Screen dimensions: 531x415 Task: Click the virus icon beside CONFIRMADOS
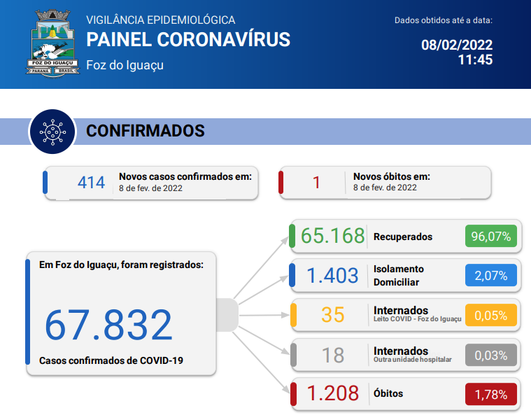click(52, 132)
